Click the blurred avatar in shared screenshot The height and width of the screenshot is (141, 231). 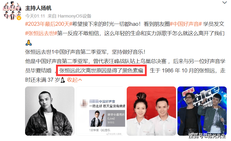pos(84,103)
